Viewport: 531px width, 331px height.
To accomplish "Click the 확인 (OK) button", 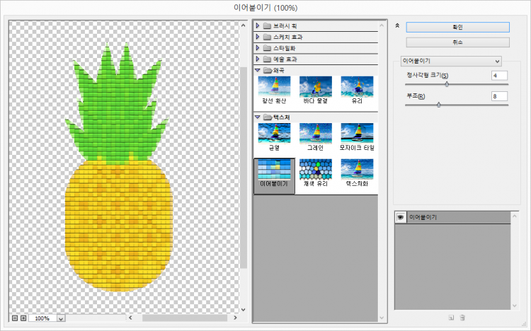I will pyautogui.click(x=457, y=27).
